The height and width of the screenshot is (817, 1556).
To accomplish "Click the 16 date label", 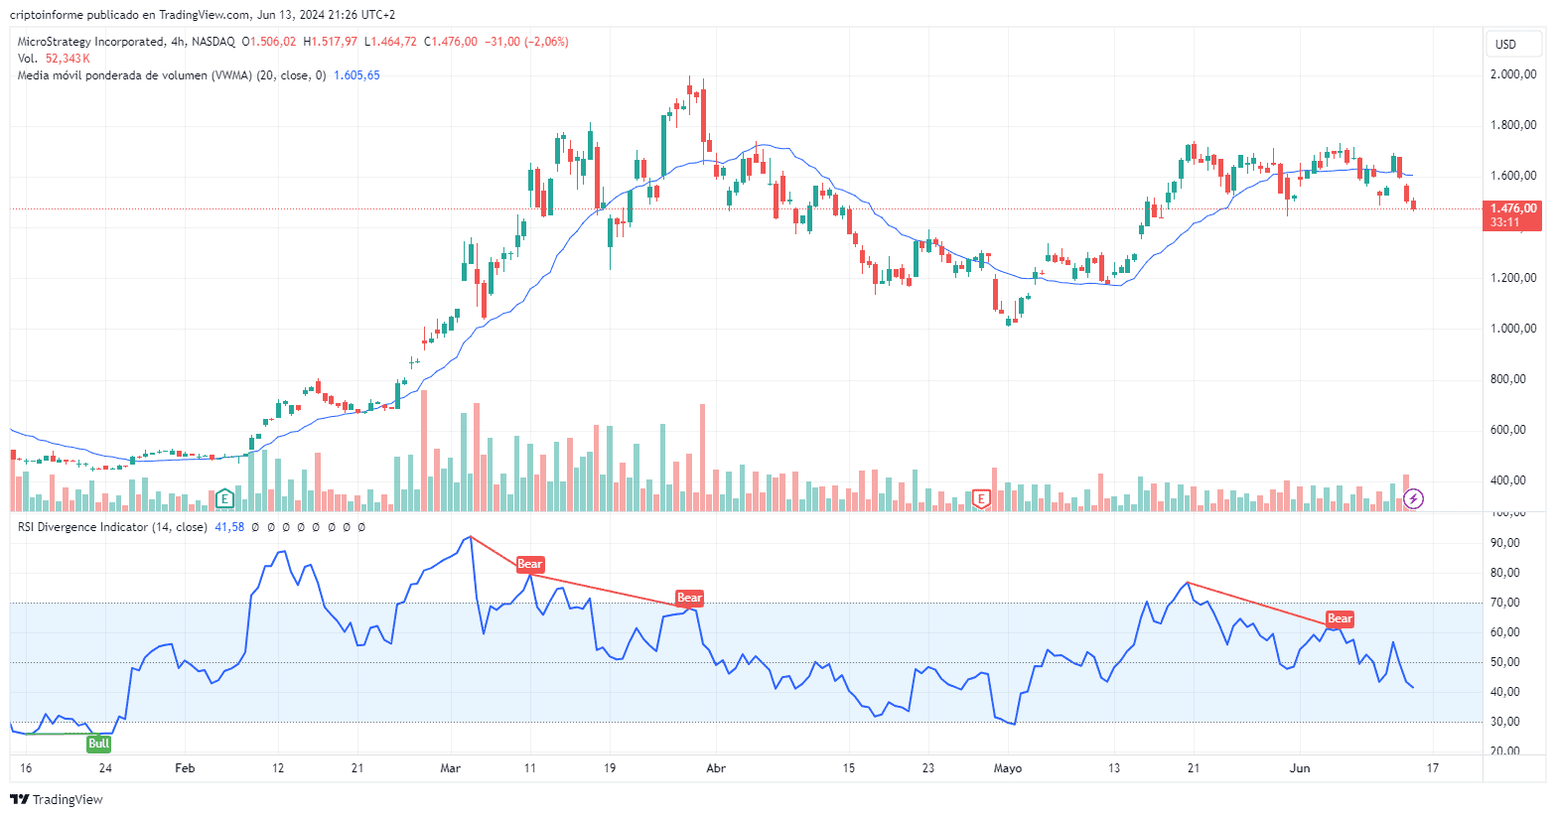I will click(x=26, y=768).
